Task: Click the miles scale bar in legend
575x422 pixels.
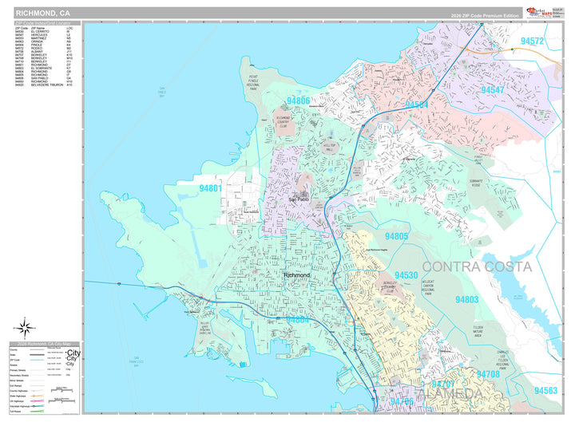Action: [x=61, y=389]
